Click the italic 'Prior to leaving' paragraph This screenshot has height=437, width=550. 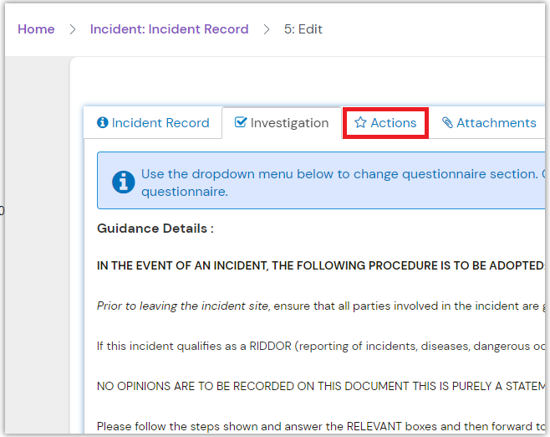tap(318, 306)
